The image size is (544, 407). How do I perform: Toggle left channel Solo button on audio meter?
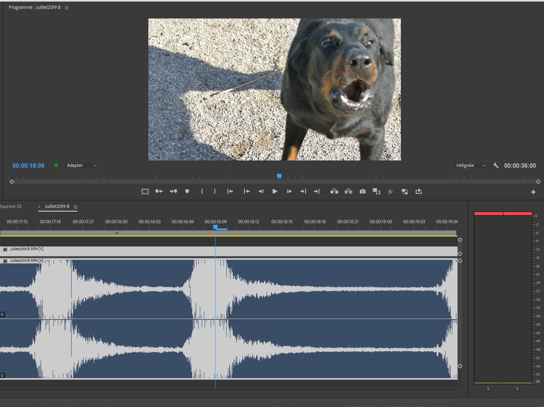tap(488, 389)
